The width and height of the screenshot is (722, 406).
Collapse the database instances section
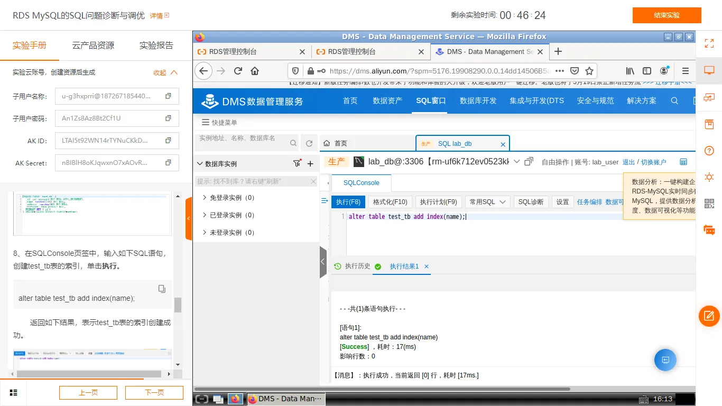200,164
